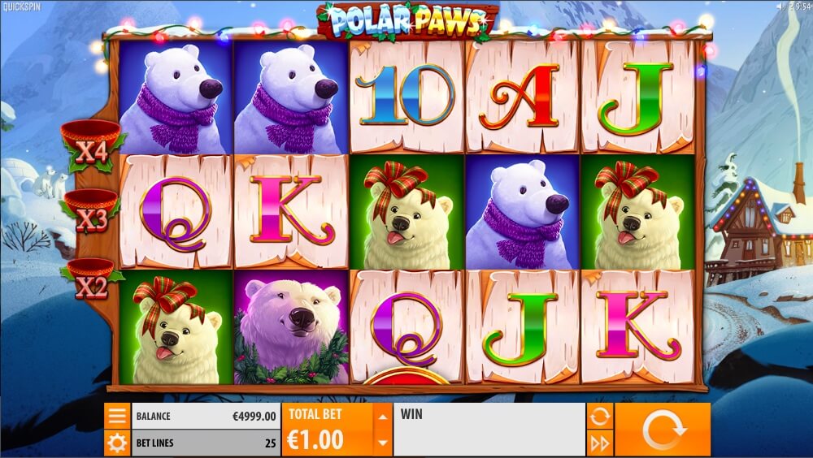Spin the reels with the large spin button

pos(662,430)
